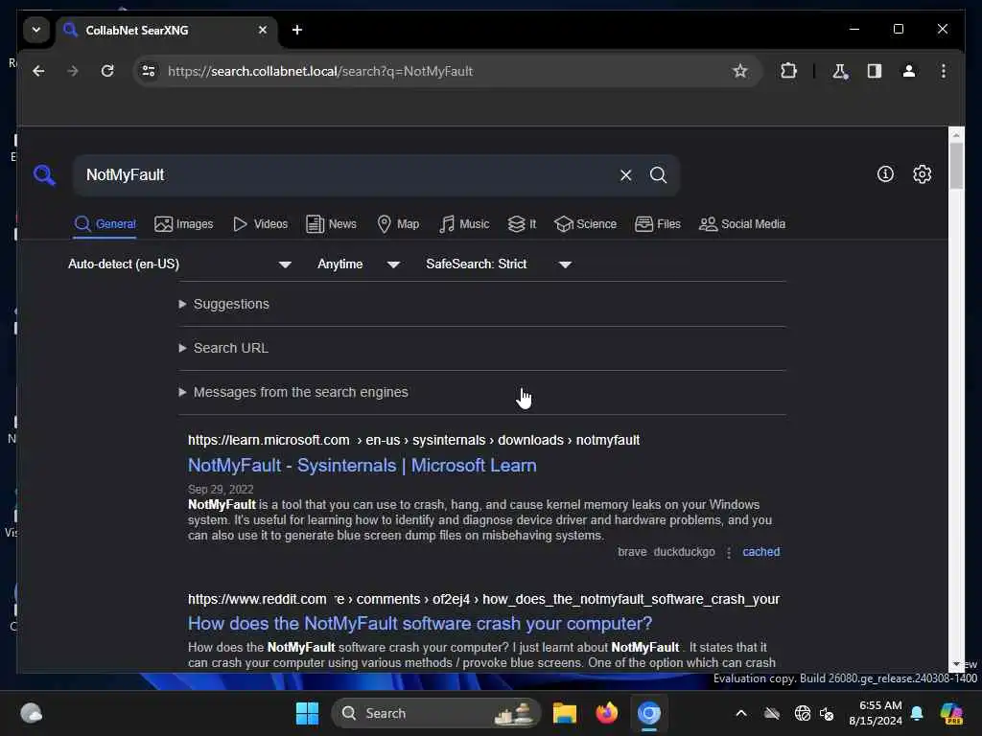Open the Anytime time range dropdown
This screenshot has height=736, width=982.
[359, 264]
